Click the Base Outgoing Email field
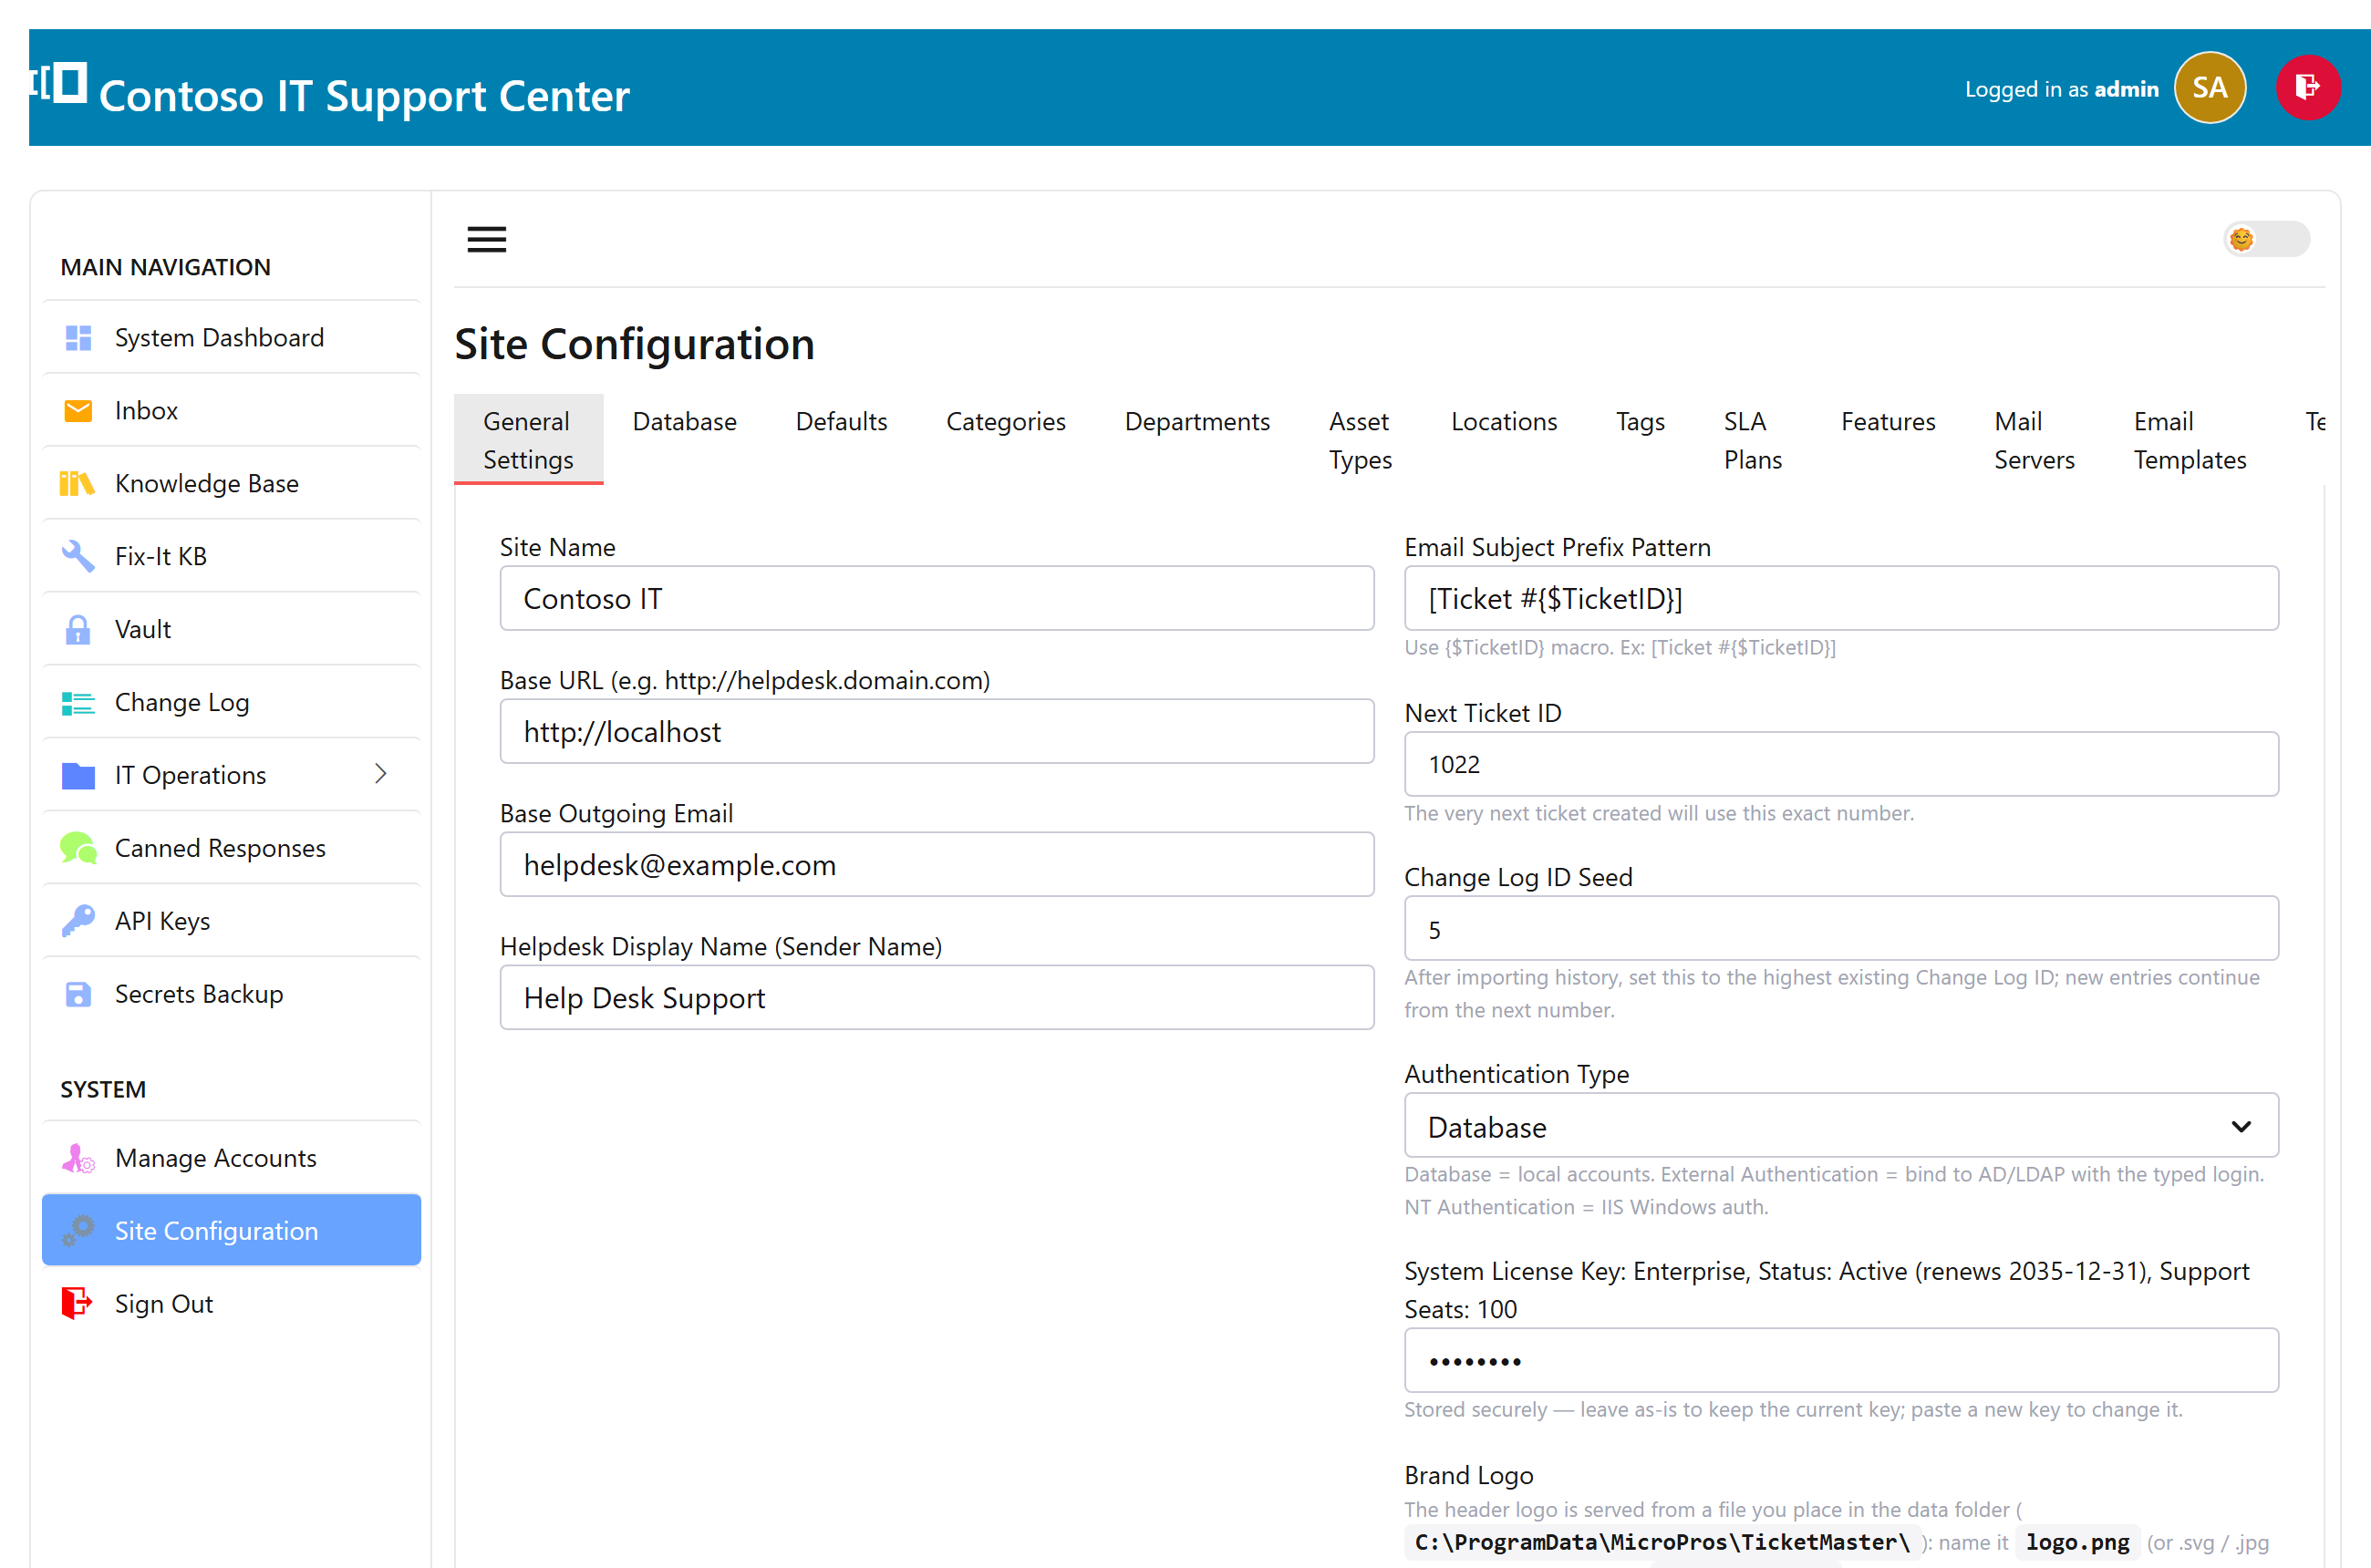 pos(937,864)
